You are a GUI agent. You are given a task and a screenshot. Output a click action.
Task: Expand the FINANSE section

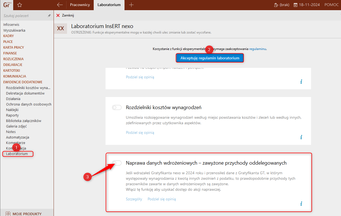point(10,53)
